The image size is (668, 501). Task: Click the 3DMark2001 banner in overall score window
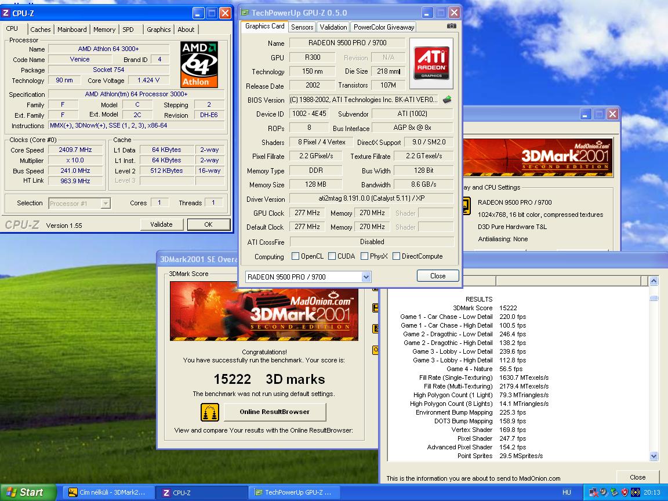pos(264,311)
